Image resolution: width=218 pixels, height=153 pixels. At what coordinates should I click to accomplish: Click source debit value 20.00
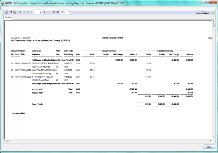coord(92,64)
